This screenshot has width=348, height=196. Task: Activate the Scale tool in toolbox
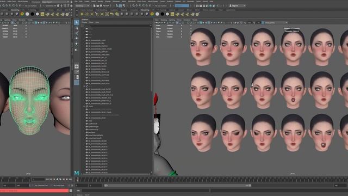[77, 50]
